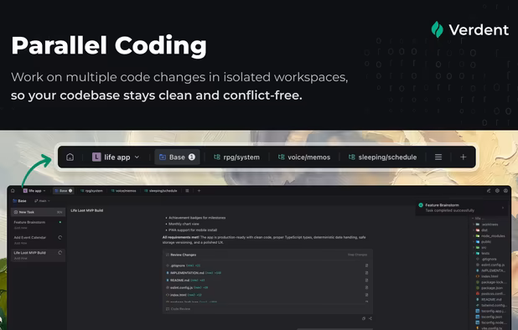Screen dimensions: 518x330
Task: Open the settings gear in the app window
Action: 497,191
